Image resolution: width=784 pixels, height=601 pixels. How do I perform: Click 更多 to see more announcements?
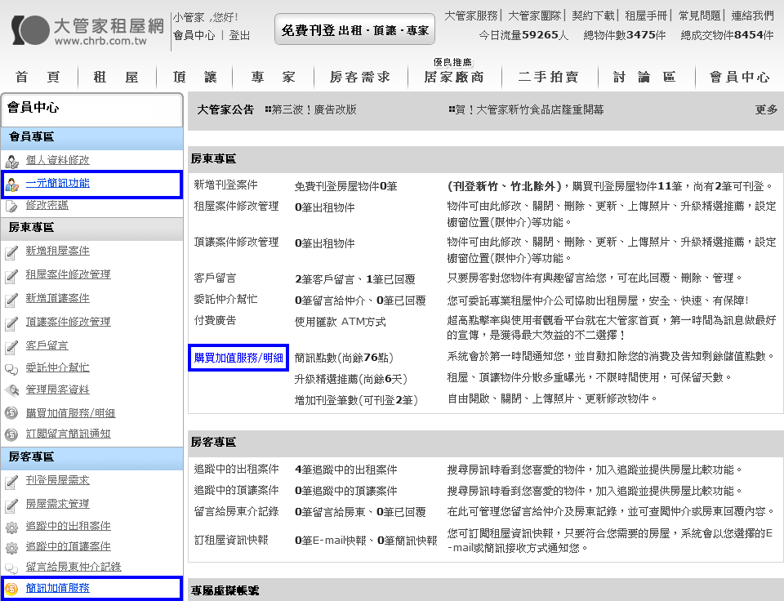point(766,109)
